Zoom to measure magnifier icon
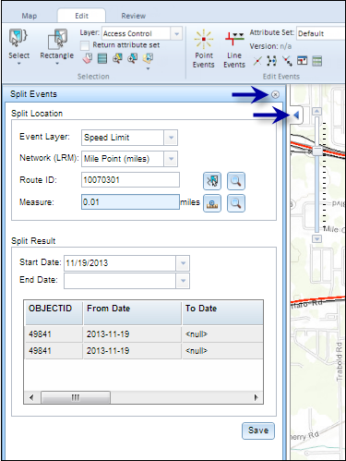Screen dimensions: 346x461 [236, 203]
